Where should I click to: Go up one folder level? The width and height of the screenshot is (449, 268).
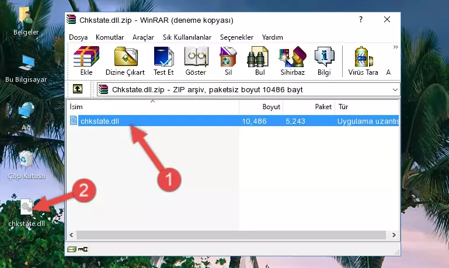pyautogui.click(x=78, y=89)
